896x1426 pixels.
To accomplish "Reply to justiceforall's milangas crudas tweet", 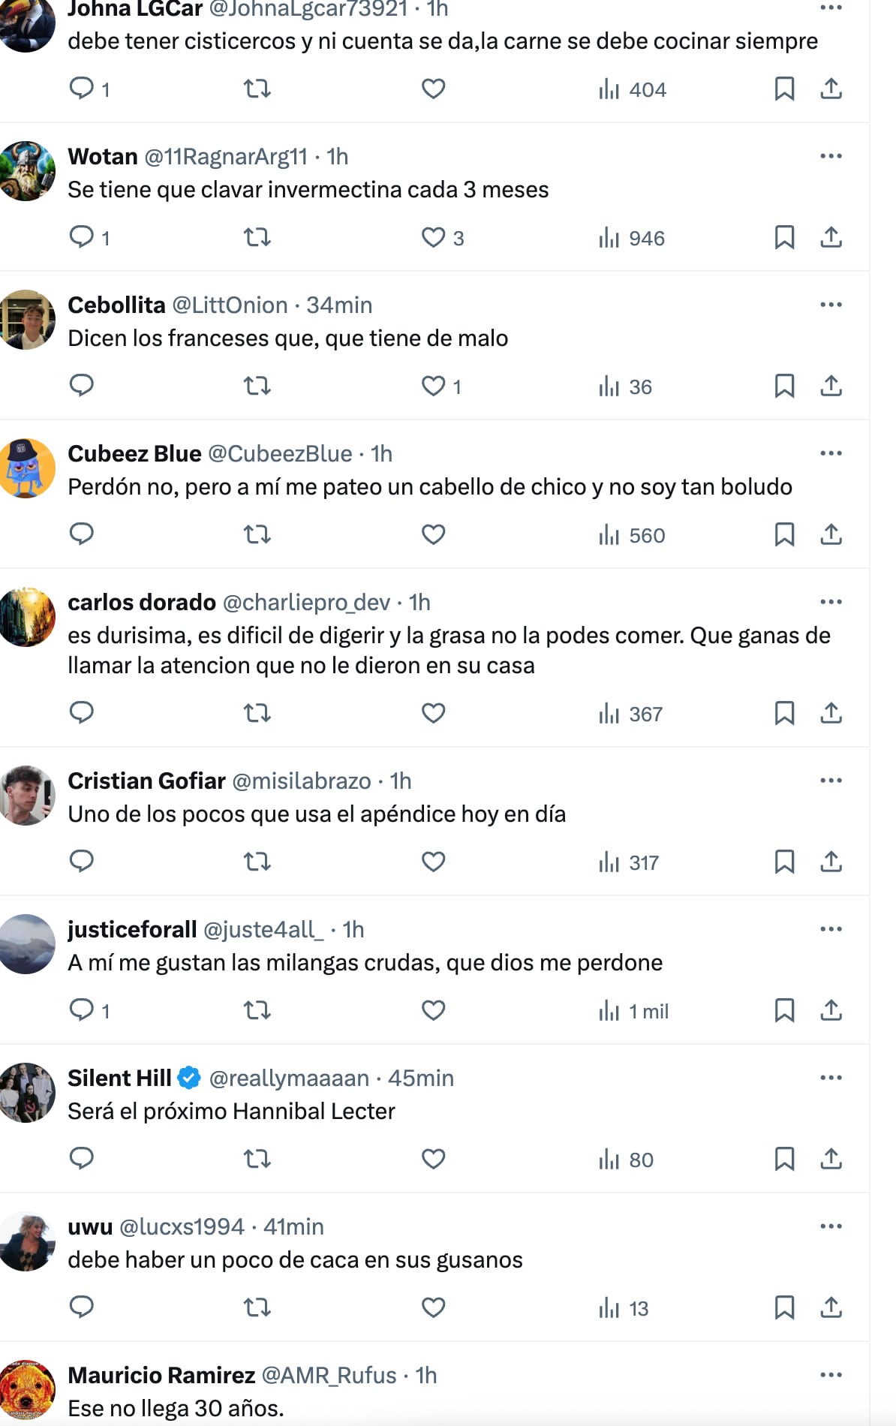I will pos(81,1010).
